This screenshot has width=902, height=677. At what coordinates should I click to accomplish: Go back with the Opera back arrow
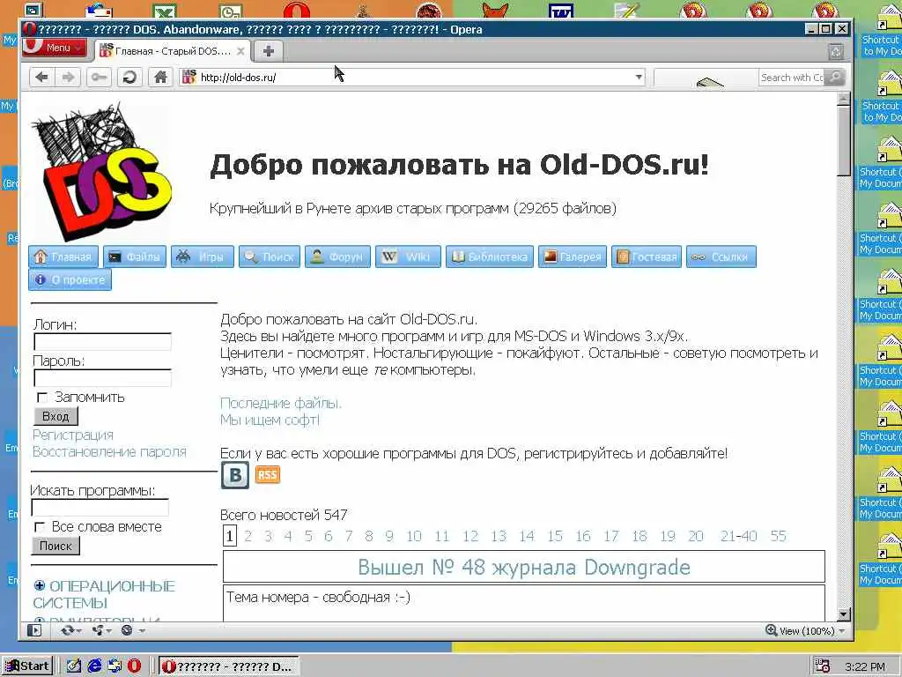coord(41,78)
